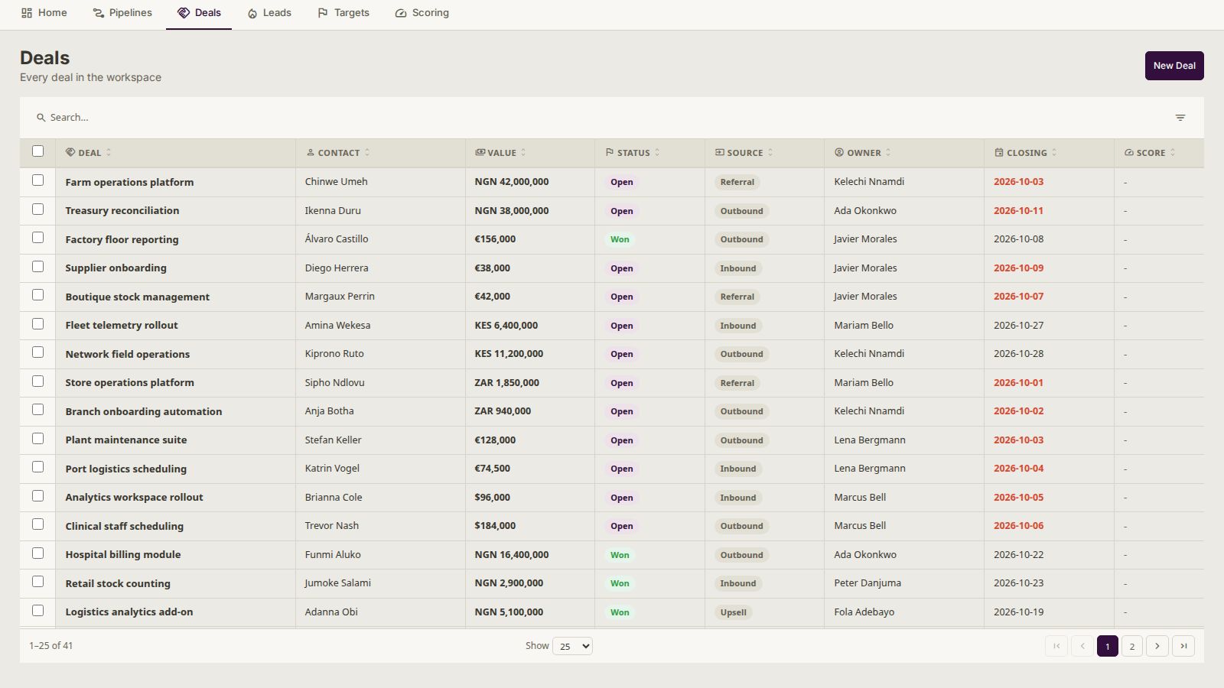This screenshot has width=1224, height=688.
Task: Sort by Status column arrows
Action: coord(657,153)
